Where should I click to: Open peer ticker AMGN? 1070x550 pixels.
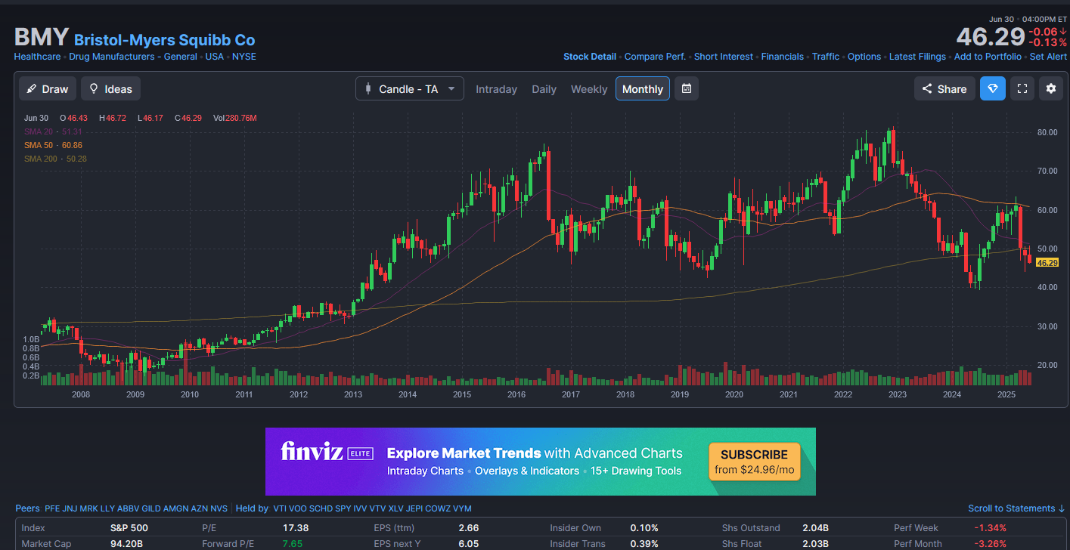176,508
